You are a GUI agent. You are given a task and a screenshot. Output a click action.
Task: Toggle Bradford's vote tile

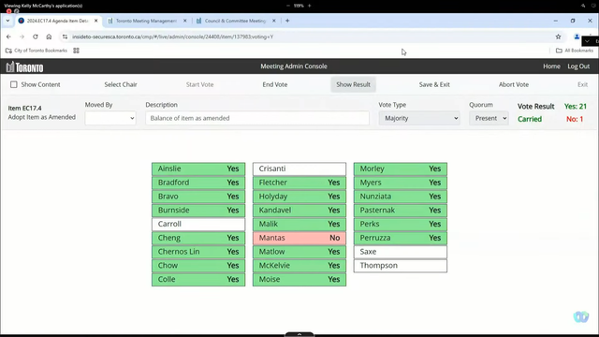198,183
